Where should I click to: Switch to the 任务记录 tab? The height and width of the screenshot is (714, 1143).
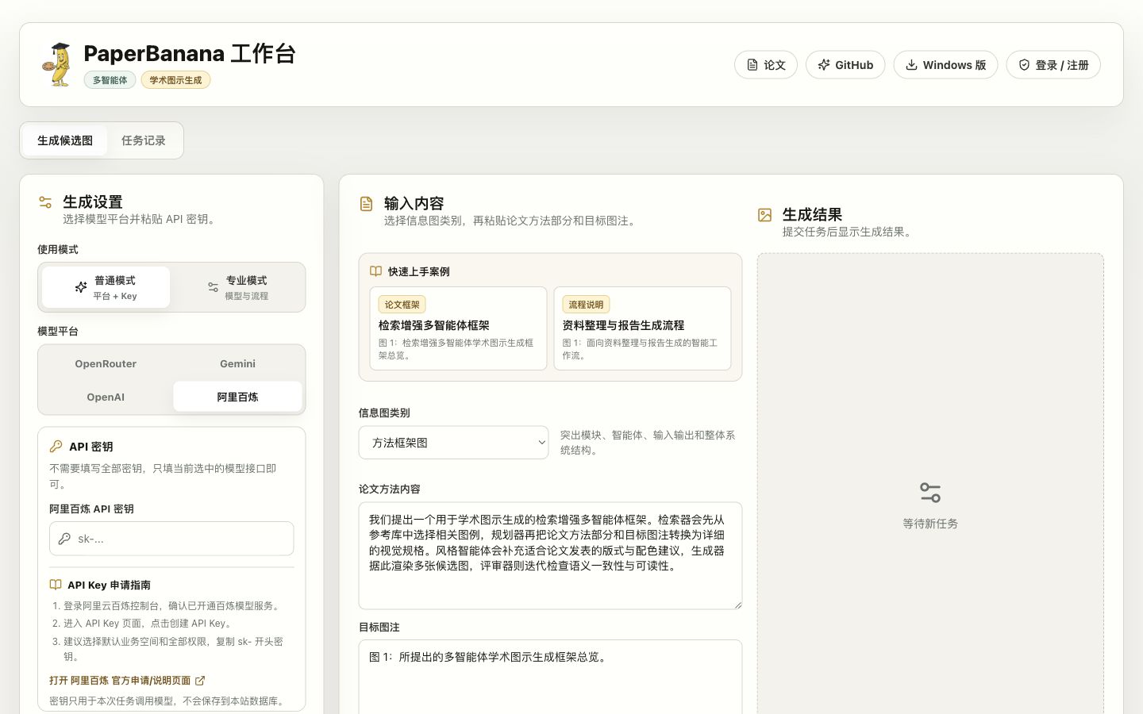coord(144,140)
